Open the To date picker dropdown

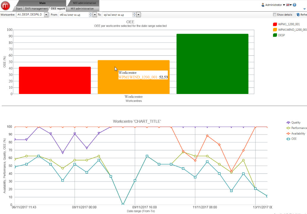(138, 15)
